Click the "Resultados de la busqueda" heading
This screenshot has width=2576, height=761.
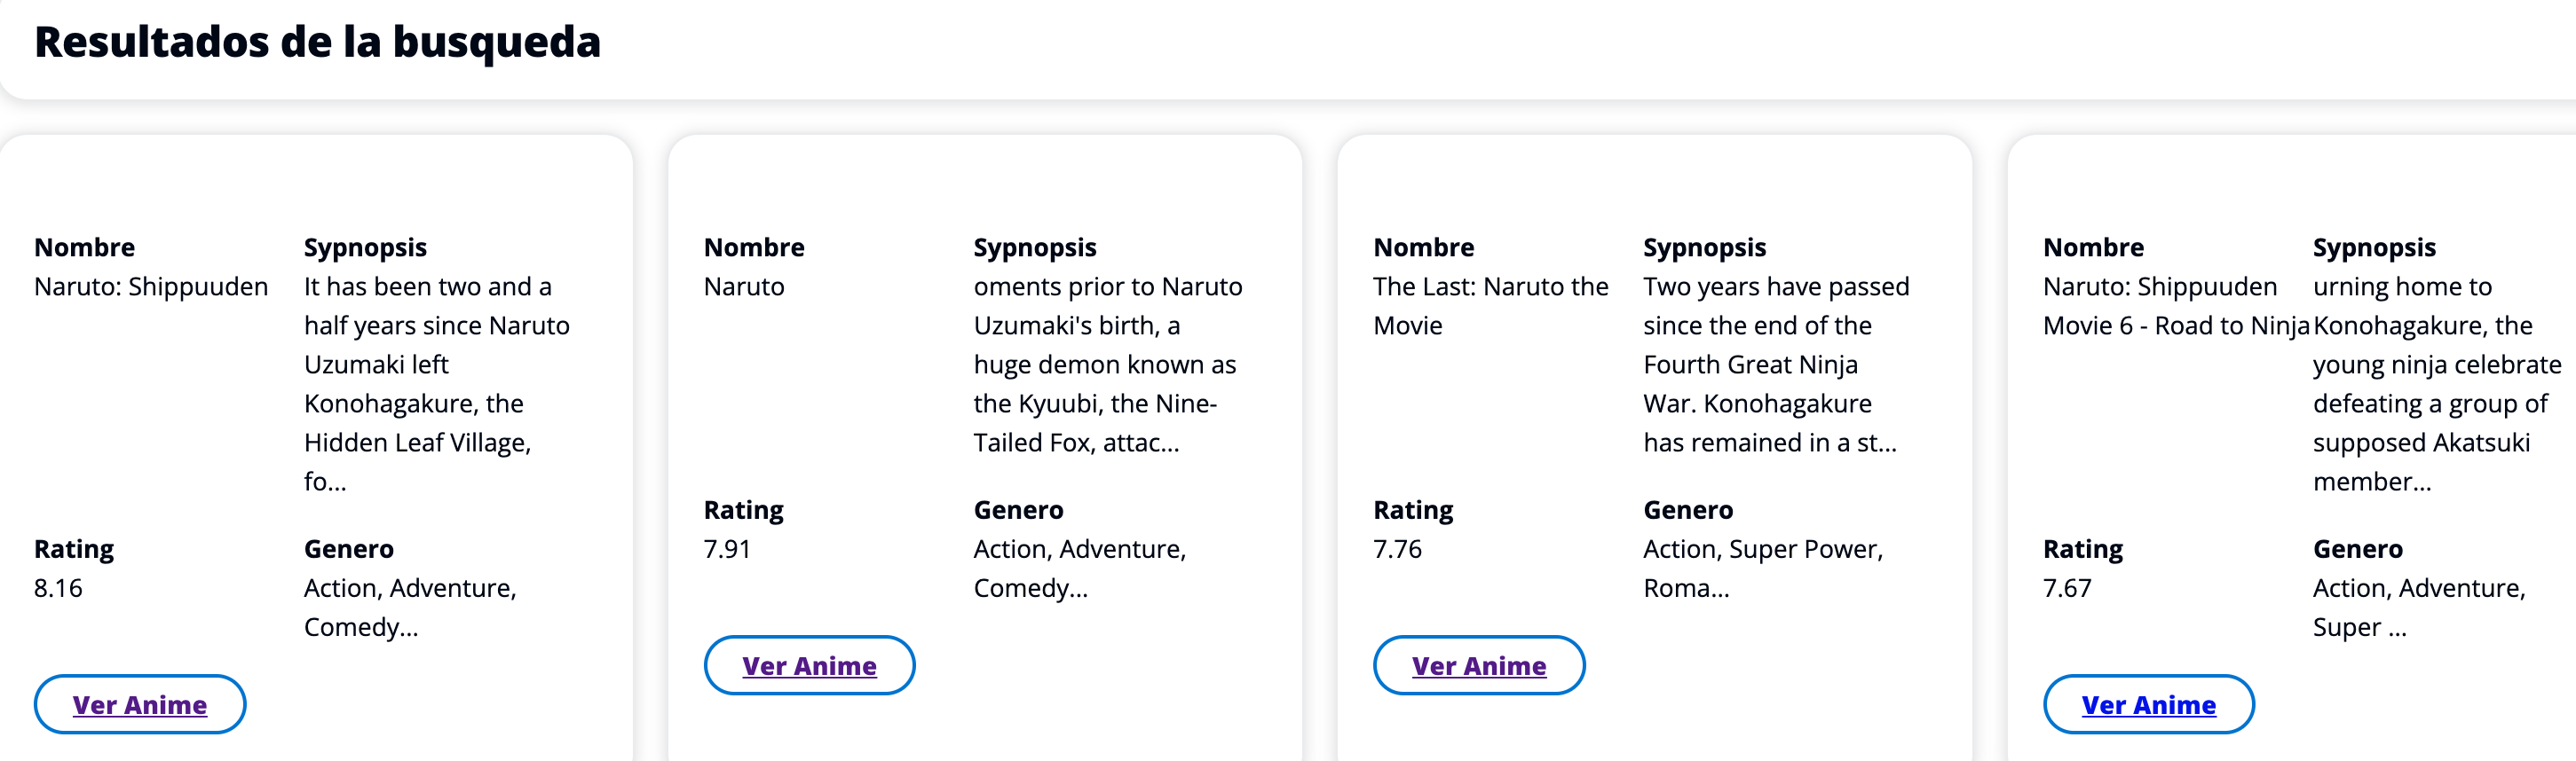click(x=317, y=42)
